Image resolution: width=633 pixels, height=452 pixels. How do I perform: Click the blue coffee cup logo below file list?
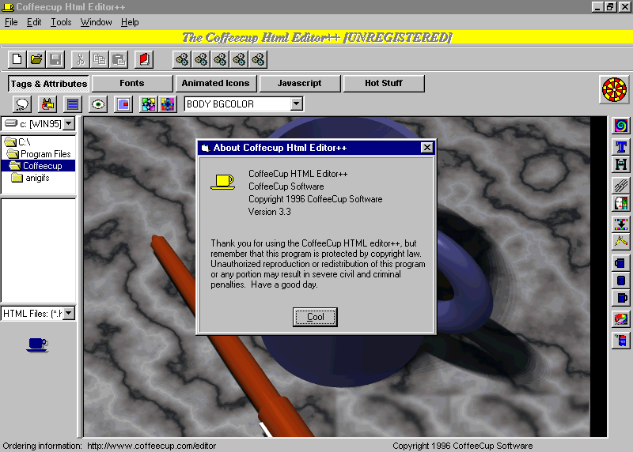[x=37, y=345]
